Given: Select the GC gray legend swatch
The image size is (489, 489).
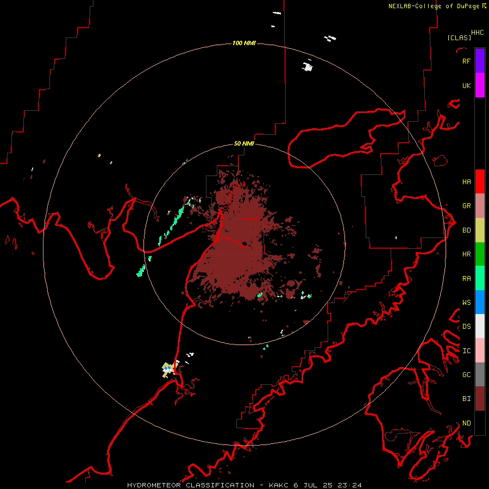Looking at the screenshot, I should (x=480, y=374).
